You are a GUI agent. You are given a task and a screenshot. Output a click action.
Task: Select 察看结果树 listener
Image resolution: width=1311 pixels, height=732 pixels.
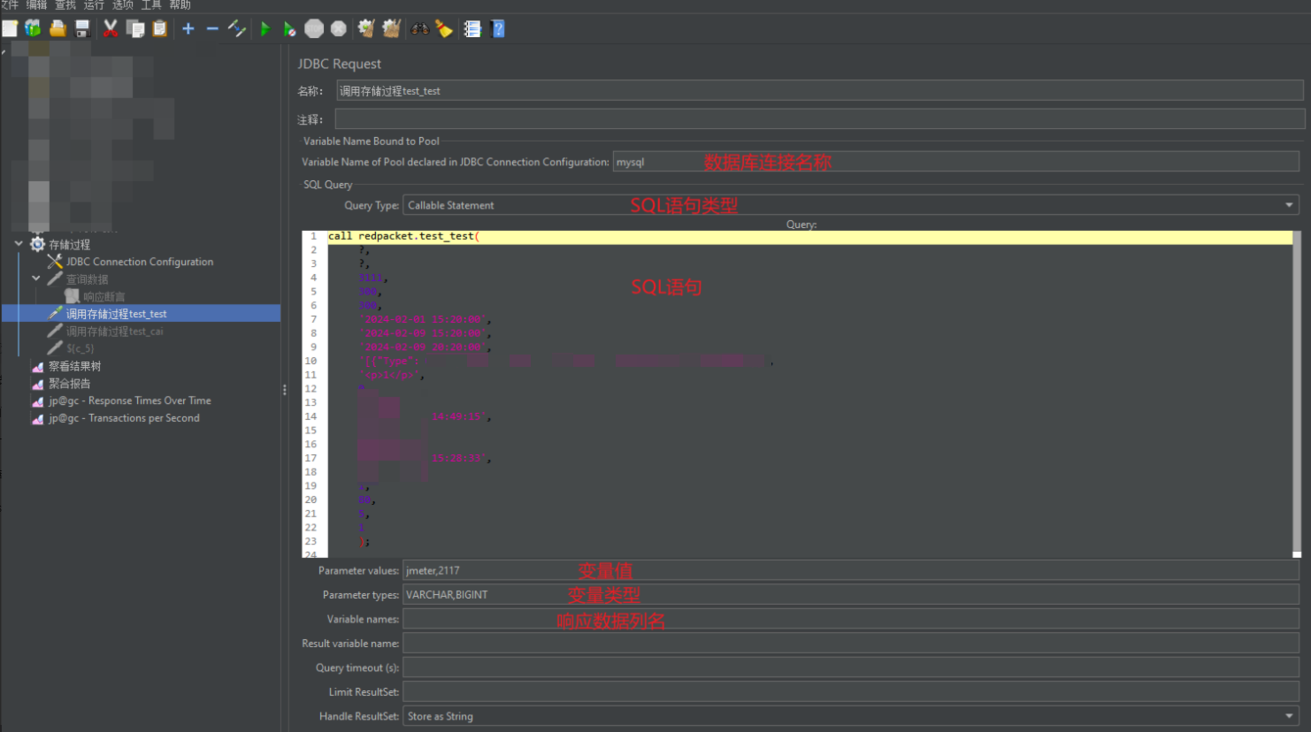74,366
